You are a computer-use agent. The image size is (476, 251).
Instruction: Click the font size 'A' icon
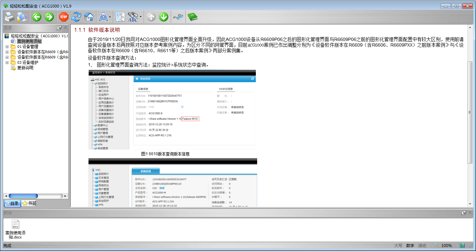(104, 17)
